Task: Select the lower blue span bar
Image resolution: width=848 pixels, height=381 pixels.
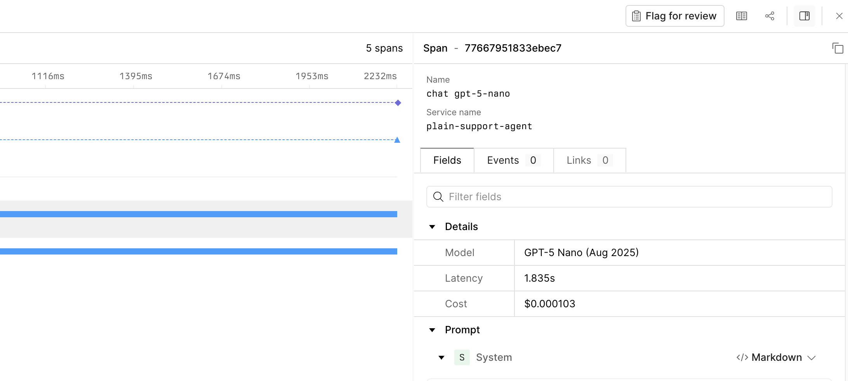Action: (198, 251)
